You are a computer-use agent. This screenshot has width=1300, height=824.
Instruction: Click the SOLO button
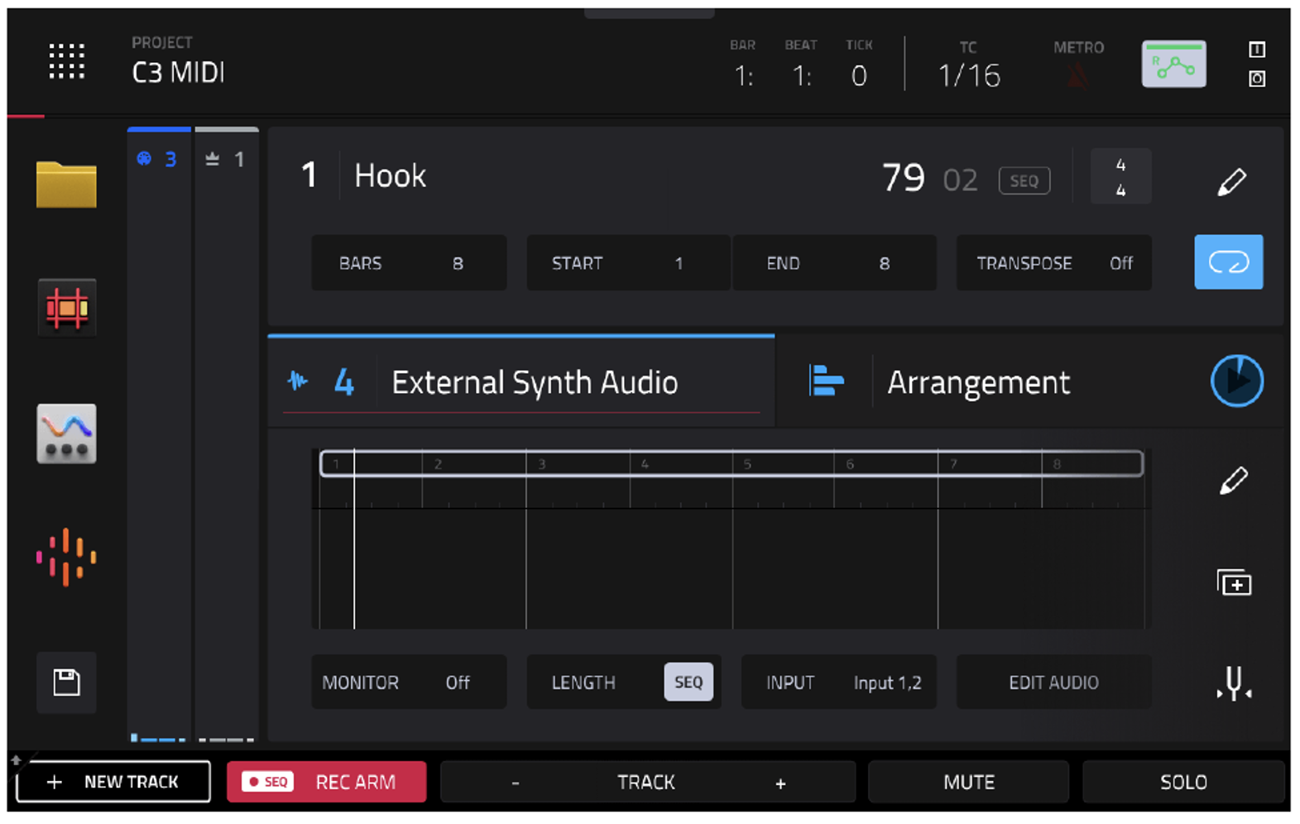pos(1183,782)
